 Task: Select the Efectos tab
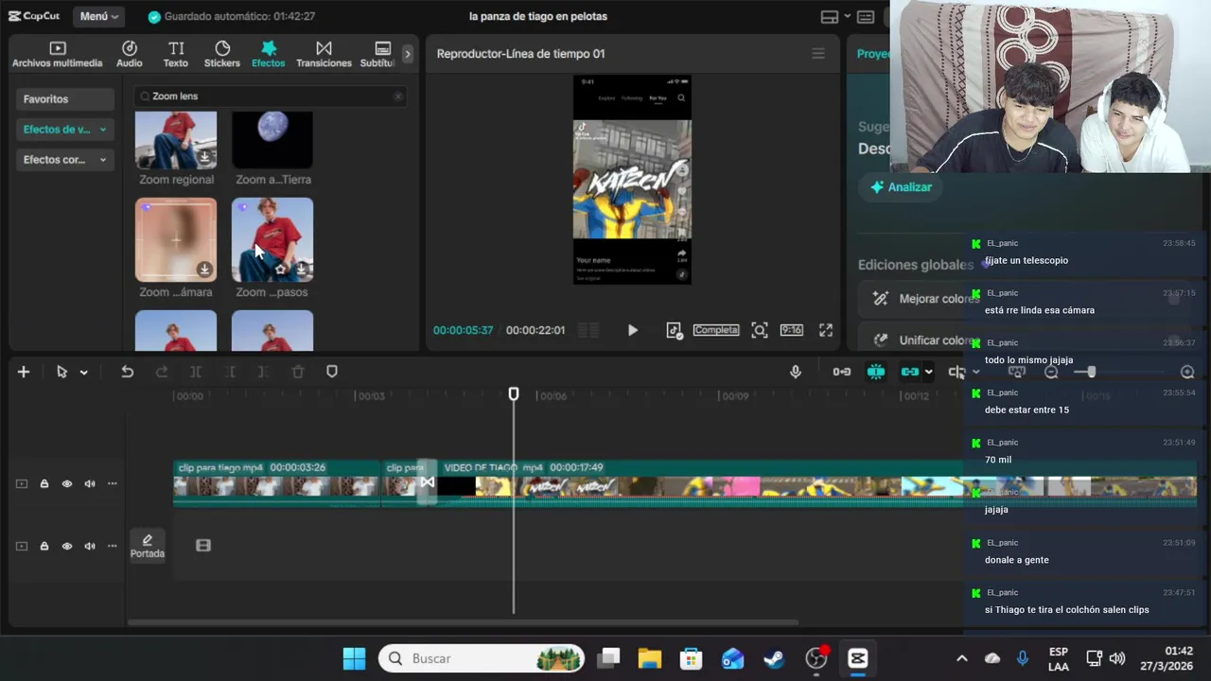pos(269,54)
